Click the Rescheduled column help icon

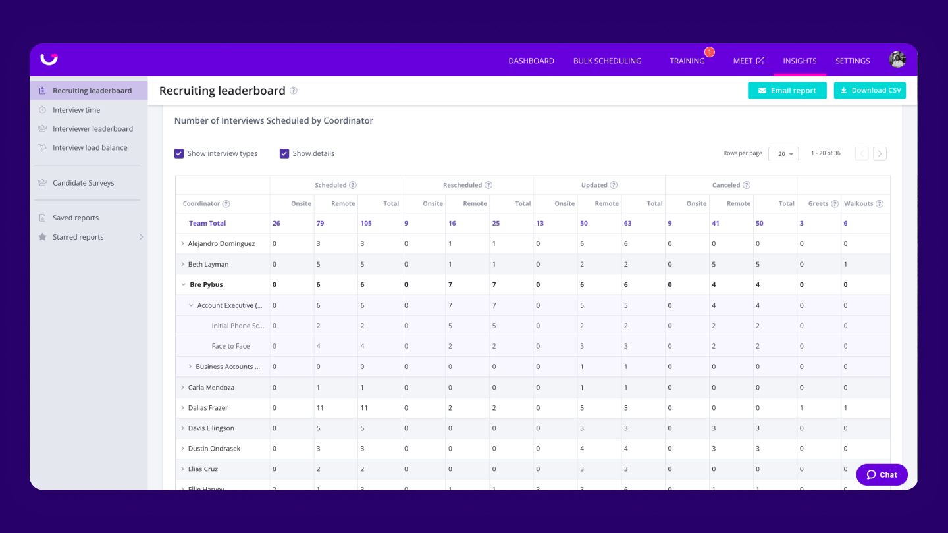point(488,185)
